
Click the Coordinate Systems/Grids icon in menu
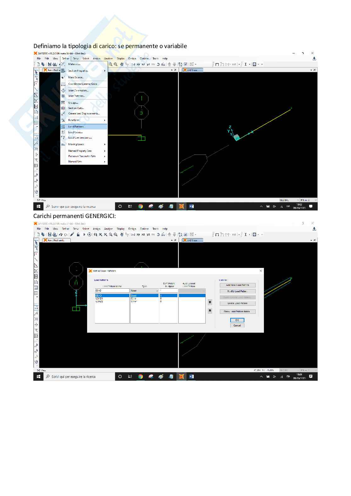pyautogui.click(x=63, y=84)
